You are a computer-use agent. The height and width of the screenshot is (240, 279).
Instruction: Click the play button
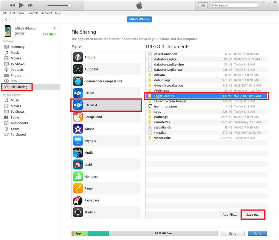click(21, 5)
